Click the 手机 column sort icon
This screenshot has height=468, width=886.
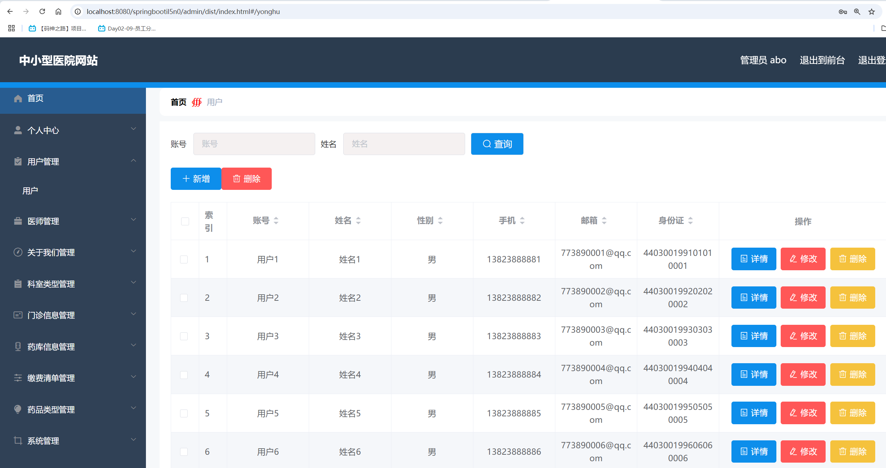click(x=522, y=221)
